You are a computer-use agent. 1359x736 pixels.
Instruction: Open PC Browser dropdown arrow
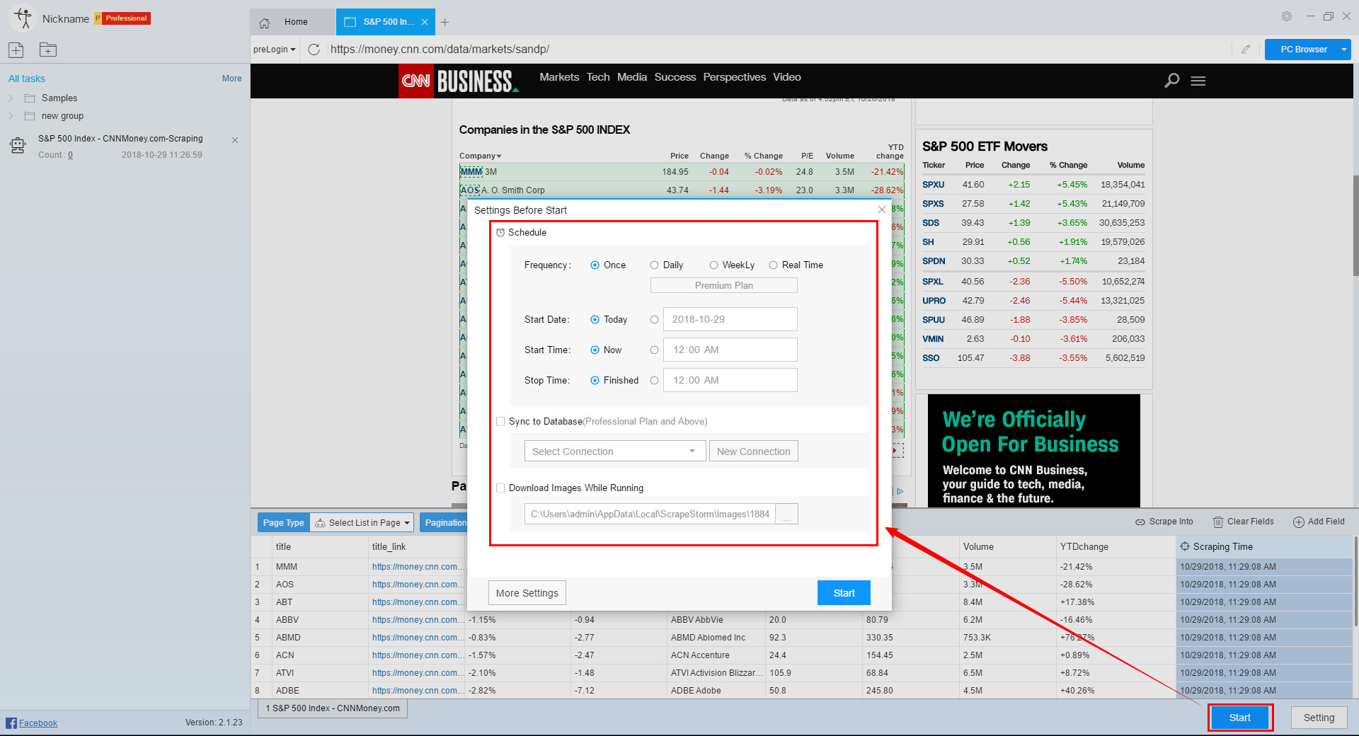pos(1343,50)
